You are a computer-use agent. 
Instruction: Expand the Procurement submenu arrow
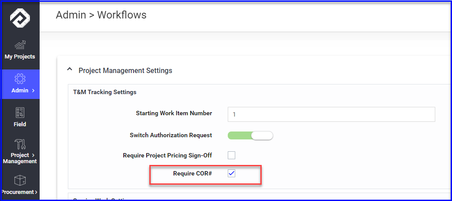[x=36, y=192]
